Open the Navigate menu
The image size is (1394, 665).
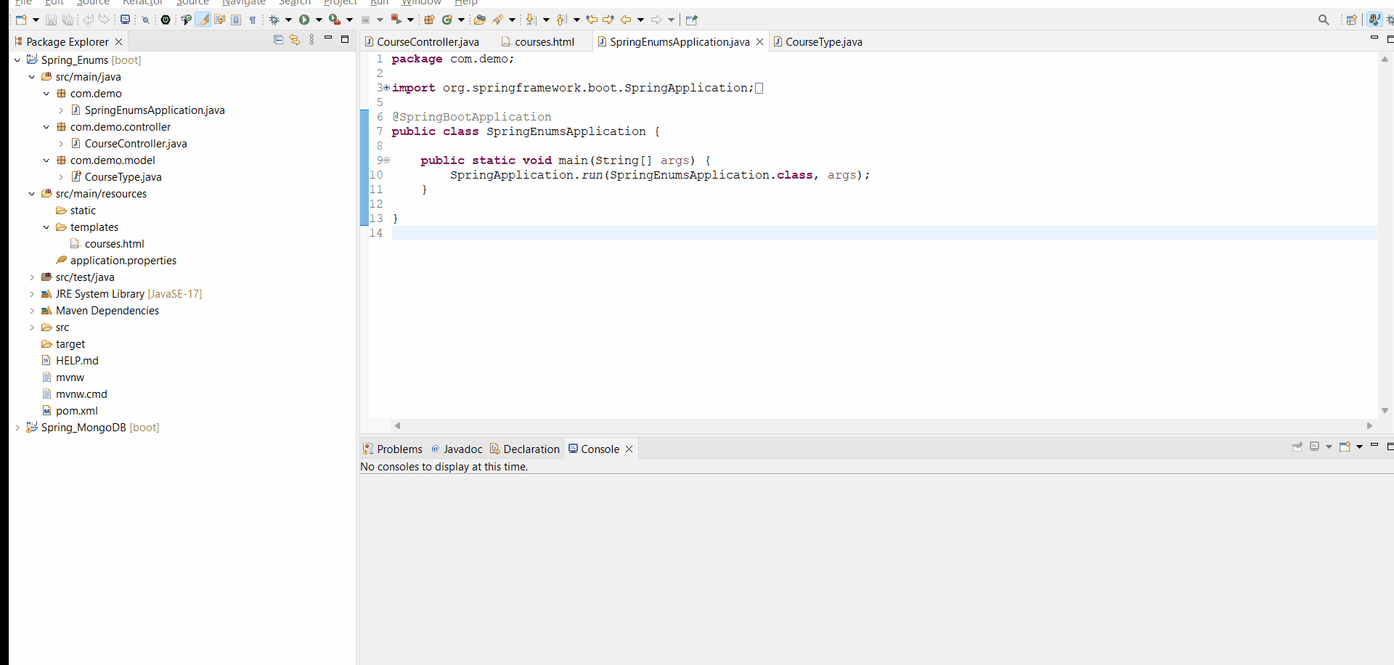pos(243,3)
